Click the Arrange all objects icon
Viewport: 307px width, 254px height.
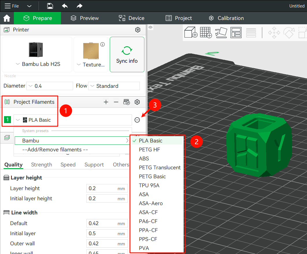coord(236,33)
